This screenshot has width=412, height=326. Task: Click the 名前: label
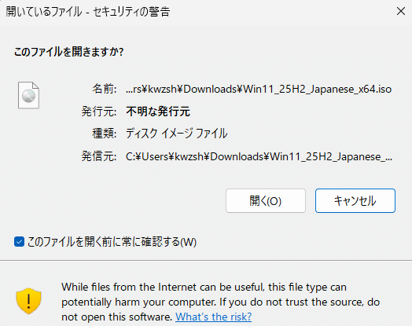[x=104, y=89]
